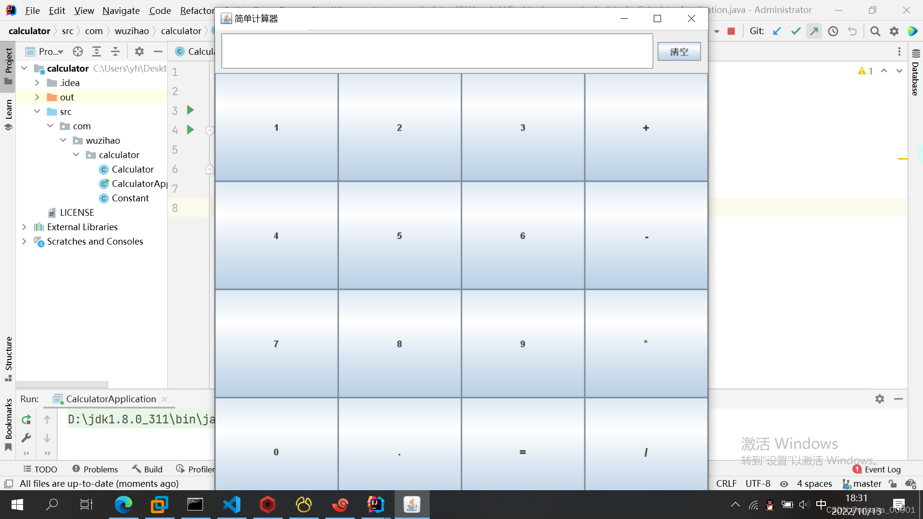The image size is (923, 519).
Task: Click the calculator display text field
Action: [437, 51]
